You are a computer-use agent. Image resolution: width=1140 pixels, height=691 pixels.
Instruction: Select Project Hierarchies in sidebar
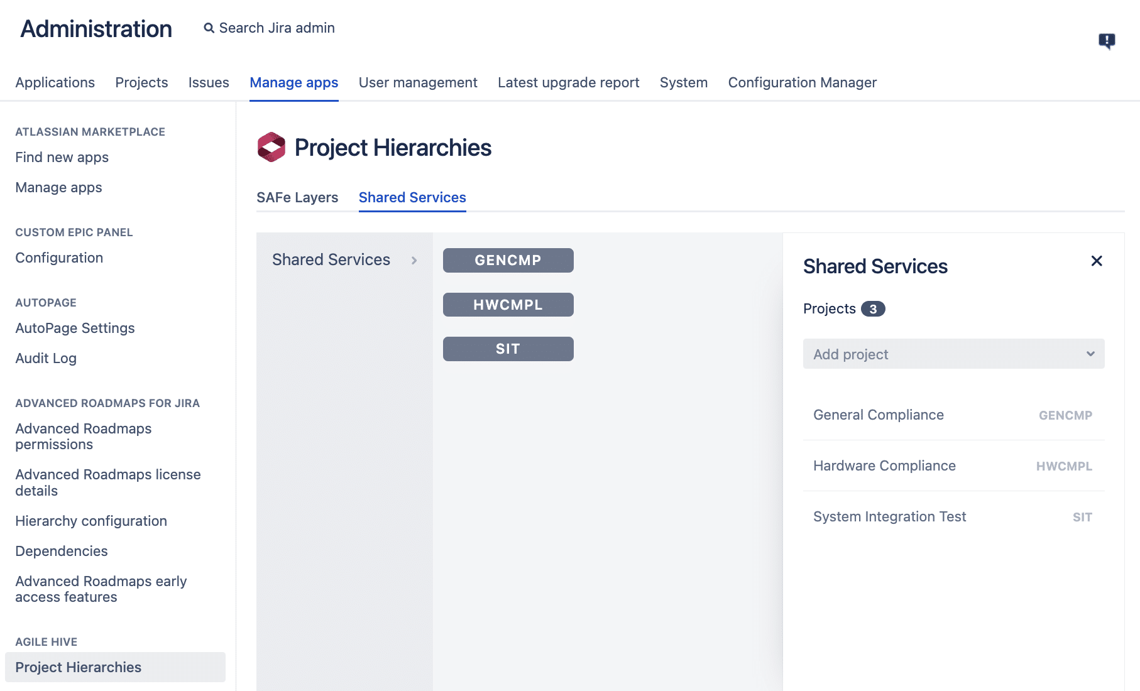click(115, 667)
